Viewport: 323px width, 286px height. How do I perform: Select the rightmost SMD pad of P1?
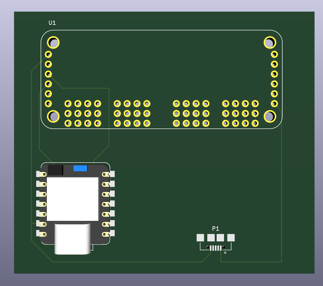click(231, 237)
